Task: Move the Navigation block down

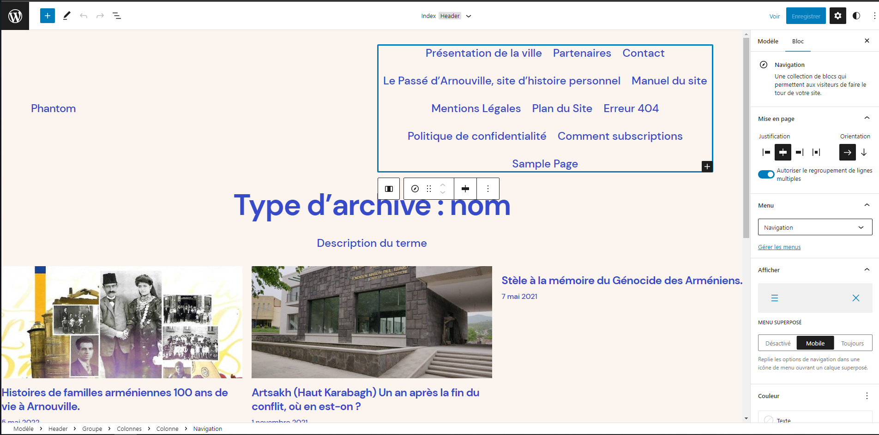Action: click(443, 193)
